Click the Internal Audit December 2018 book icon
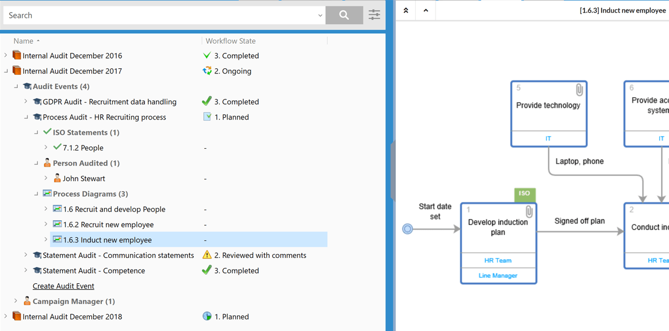 click(x=17, y=316)
